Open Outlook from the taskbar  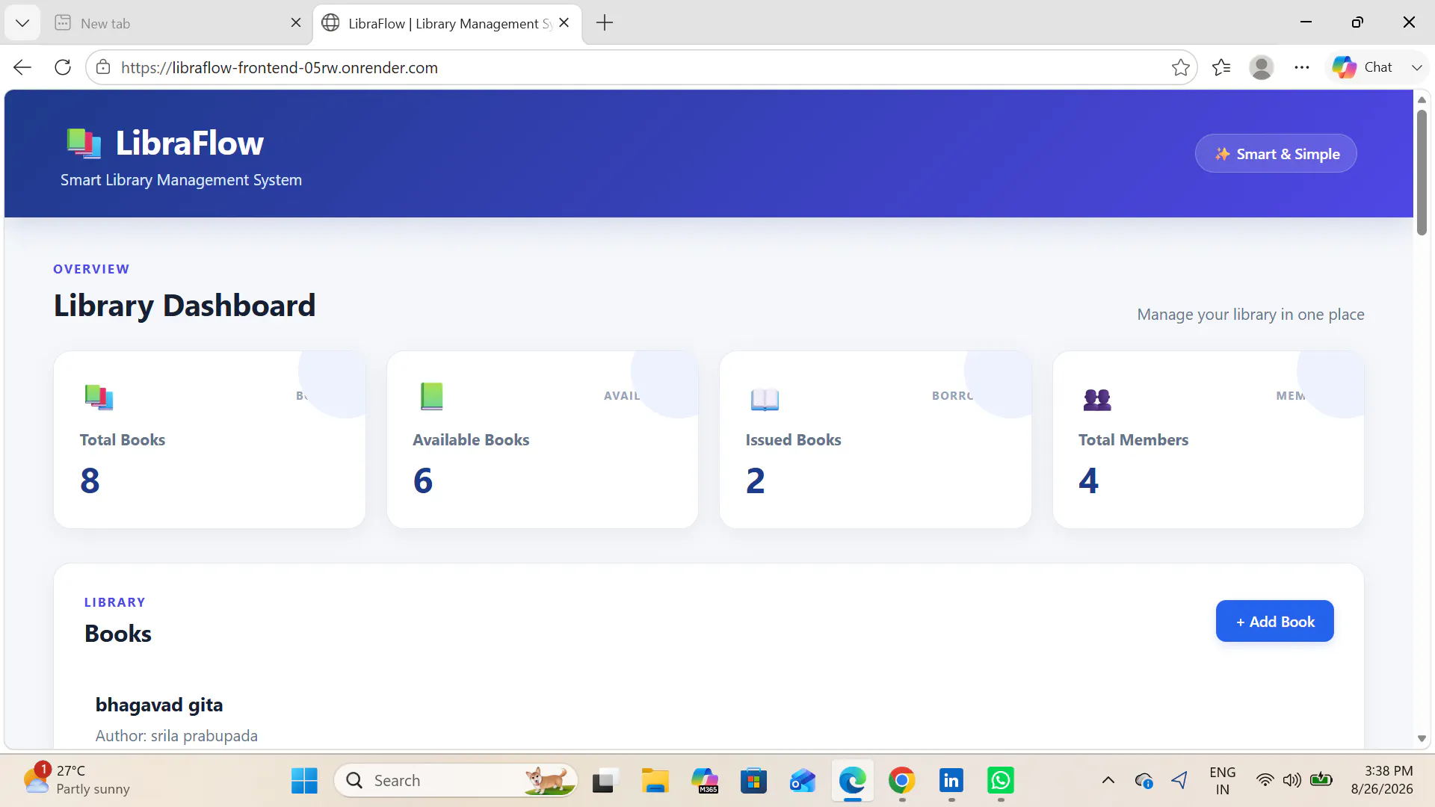pos(803,780)
